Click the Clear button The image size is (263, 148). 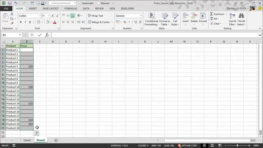tap(216, 23)
